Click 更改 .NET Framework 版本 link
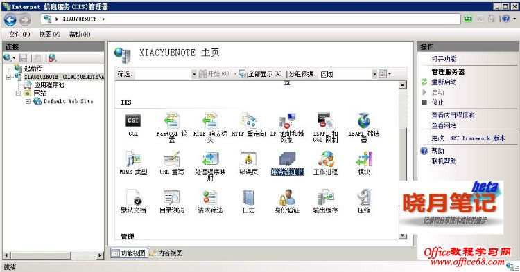Screen dimensions: 520x272 pos(468,138)
